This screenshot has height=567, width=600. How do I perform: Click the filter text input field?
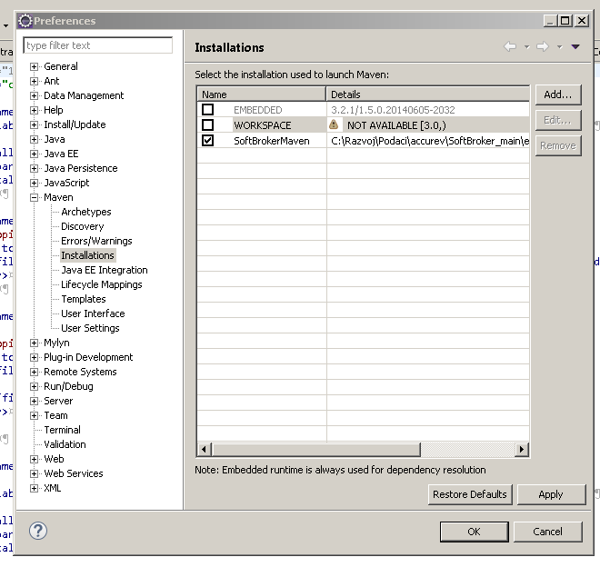tap(97, 45)
